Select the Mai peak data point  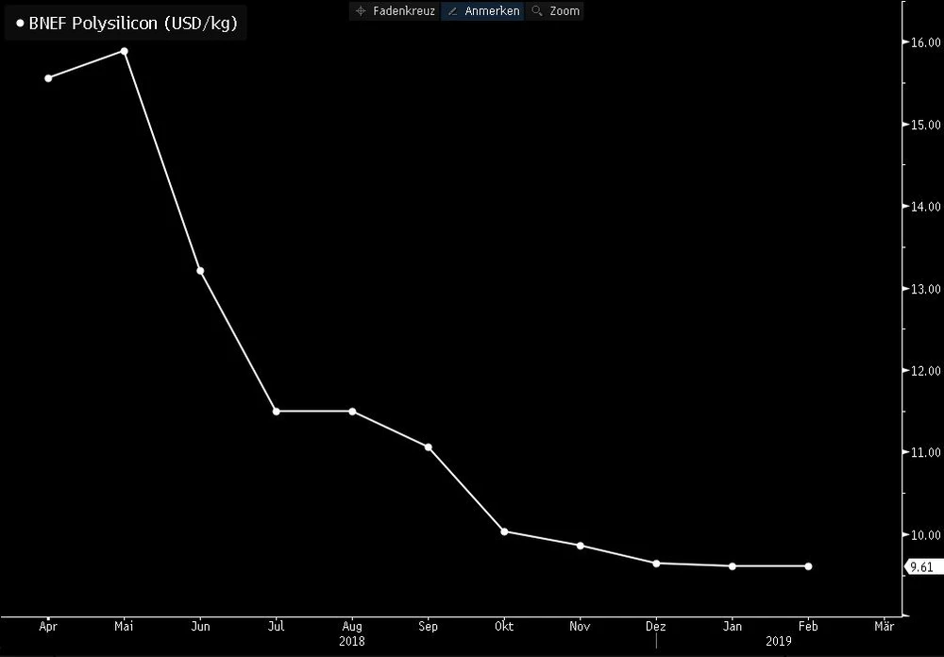(124, 51)
